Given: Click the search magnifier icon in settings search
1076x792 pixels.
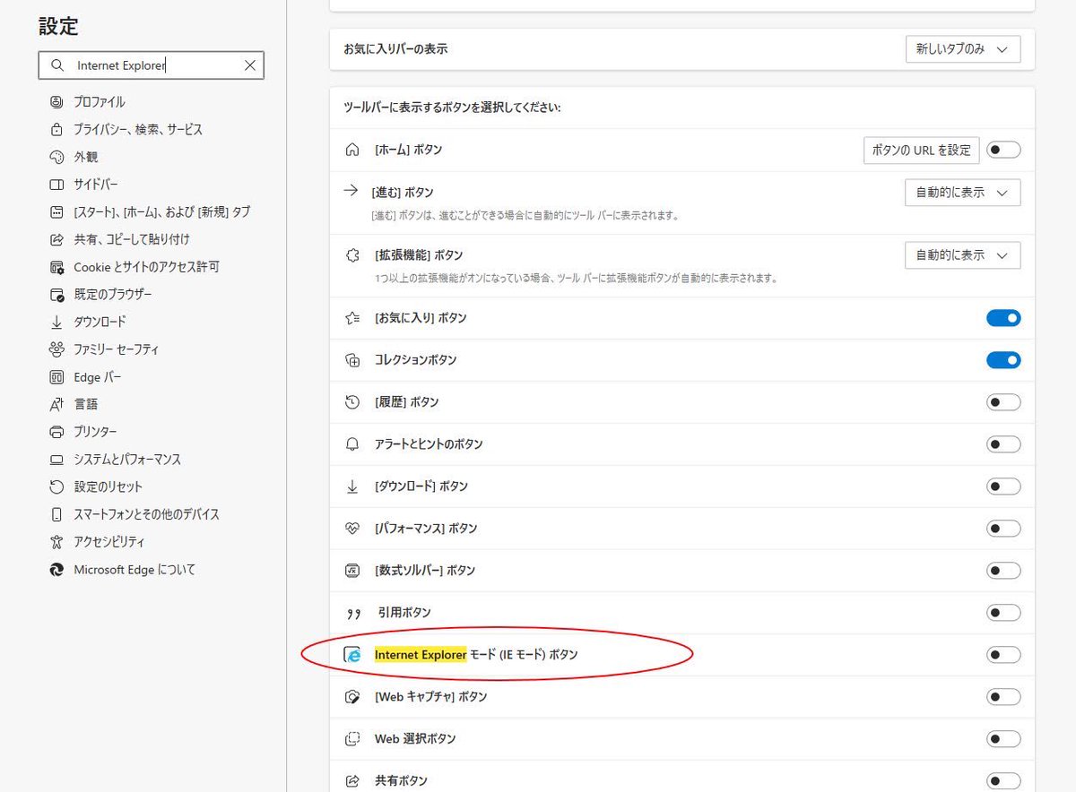Looking at the screenshot, I should tap(57, 65).
